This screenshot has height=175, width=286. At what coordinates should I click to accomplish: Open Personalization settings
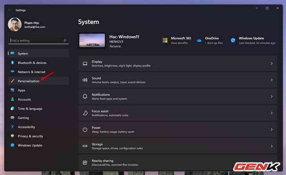click(38, 81)
